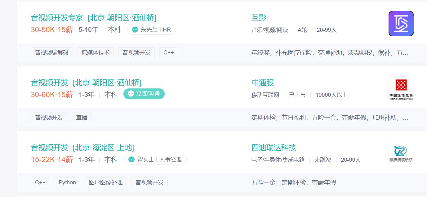This screenshot has height=197, width=427.
Task: Click the 中通服 China Comservice logo
Action: pyautogui.click(x=401, y=89)
